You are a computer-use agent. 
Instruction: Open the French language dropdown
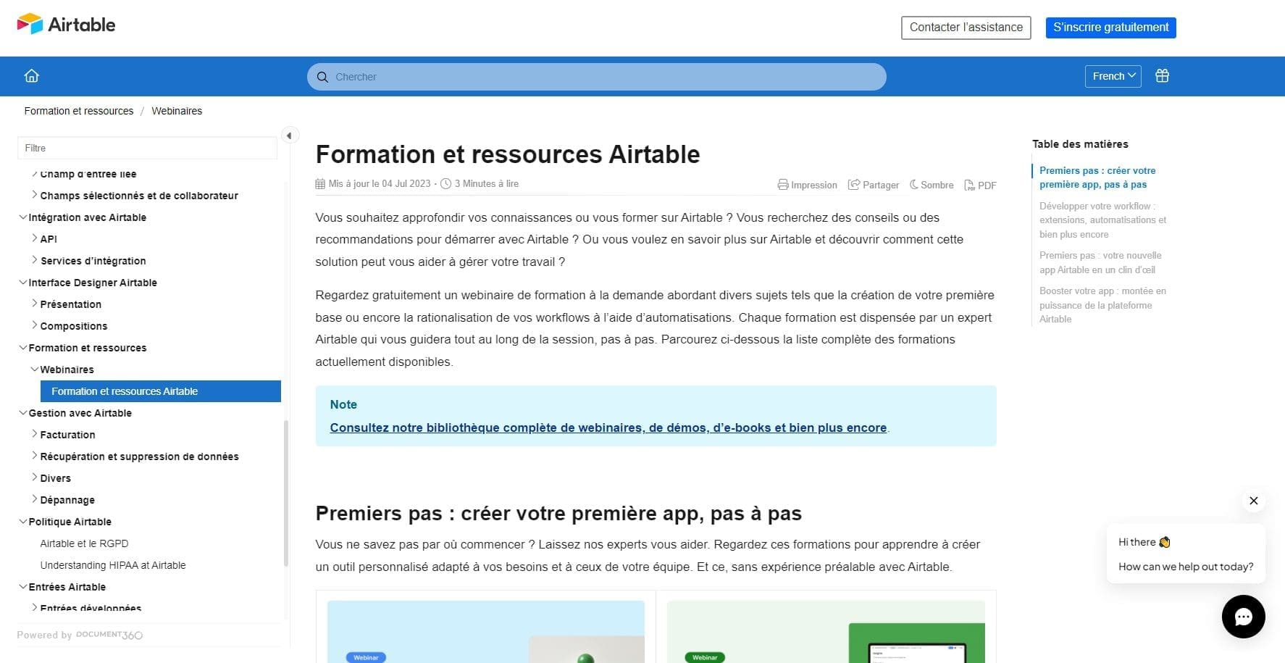(1113, 76)
